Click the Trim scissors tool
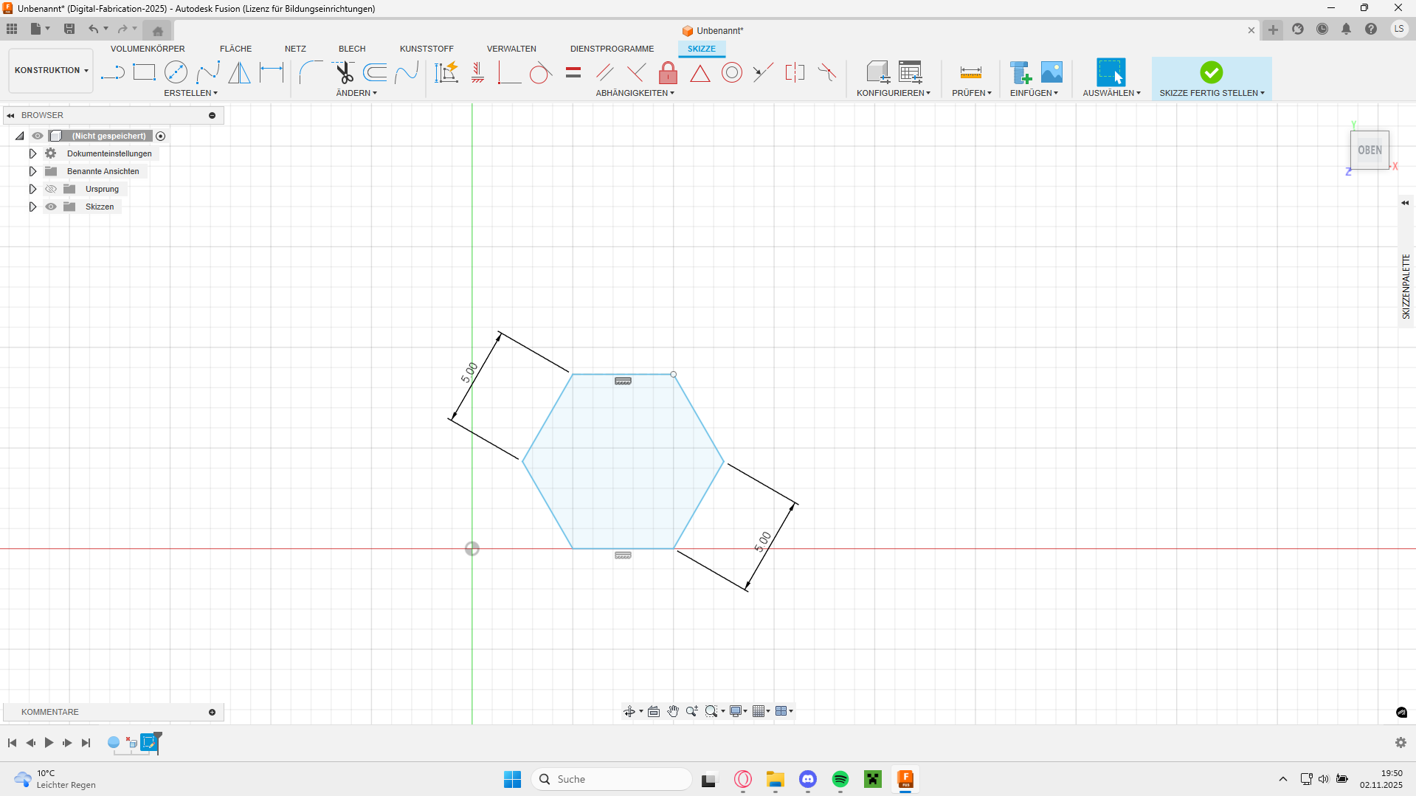Screen dimensions: 1416x796 click(x=344, y=72)
